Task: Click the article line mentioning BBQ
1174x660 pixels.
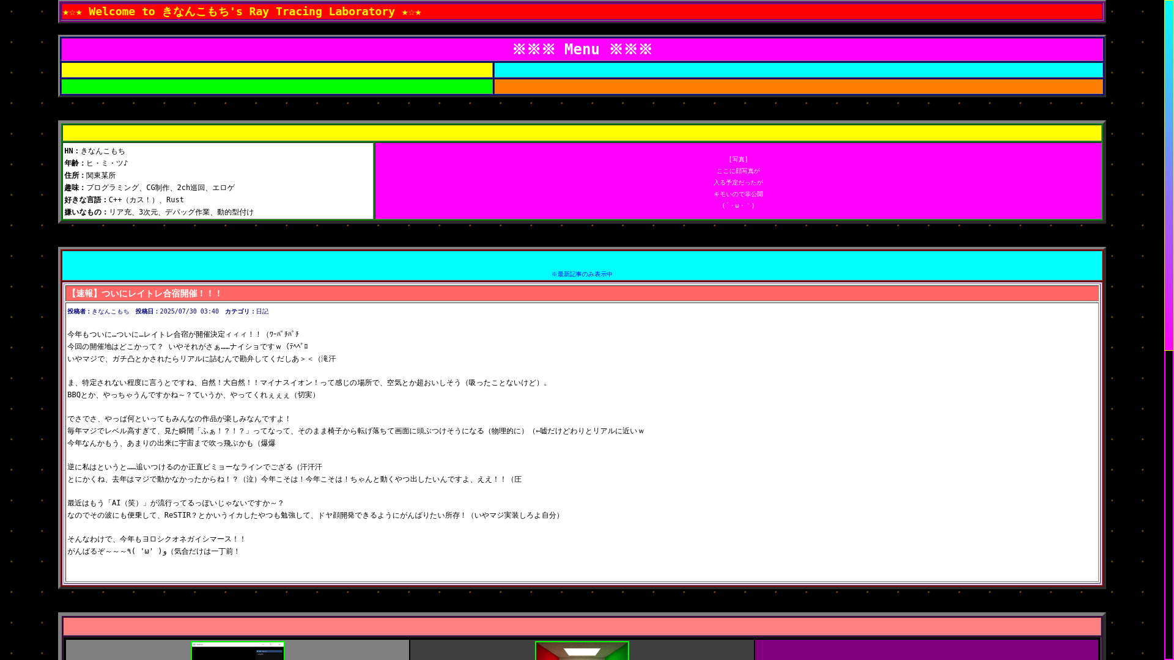Action: 193,395
